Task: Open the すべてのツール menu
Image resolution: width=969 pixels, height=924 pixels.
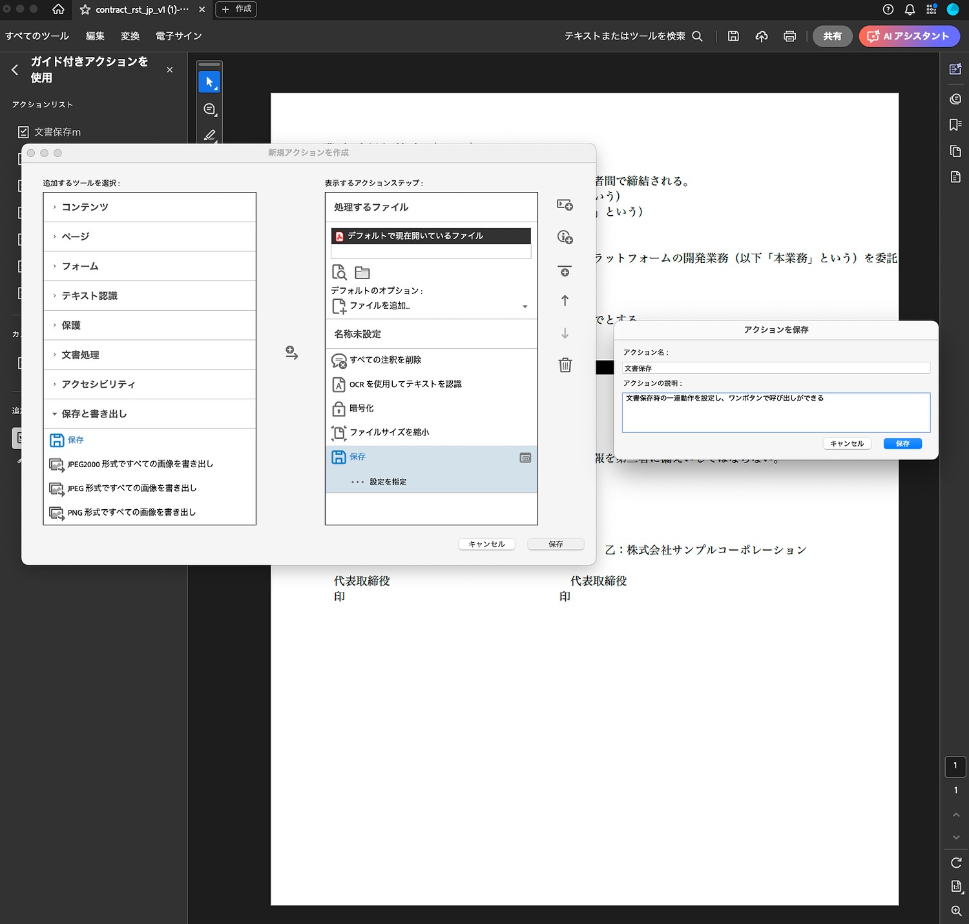Action: click(x=37, y=36)
